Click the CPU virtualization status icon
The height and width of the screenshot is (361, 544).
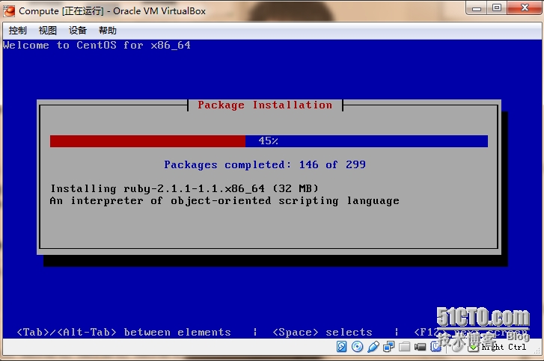(x=435, y=347)
